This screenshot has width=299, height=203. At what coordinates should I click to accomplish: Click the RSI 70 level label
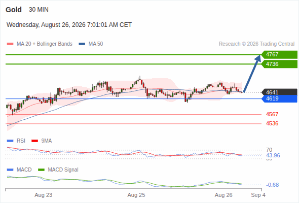click(269, 150)
